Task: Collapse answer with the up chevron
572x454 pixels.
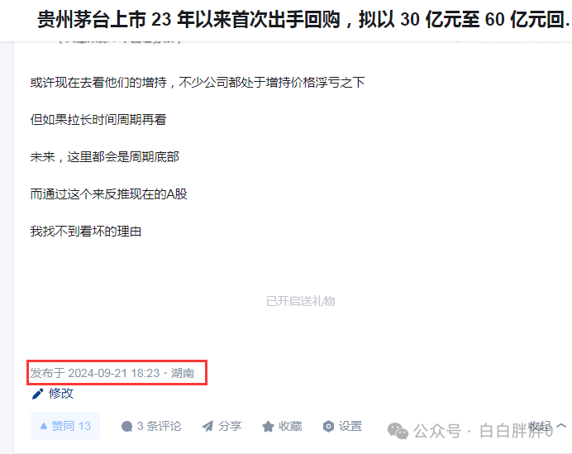Action: [561, 426]
